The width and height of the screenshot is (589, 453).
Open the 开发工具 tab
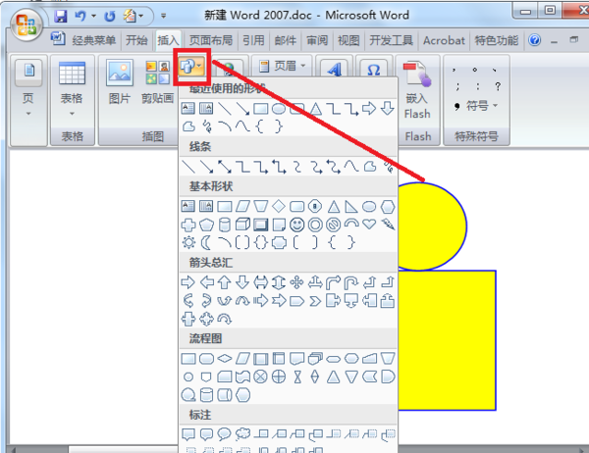pos(391,40)
